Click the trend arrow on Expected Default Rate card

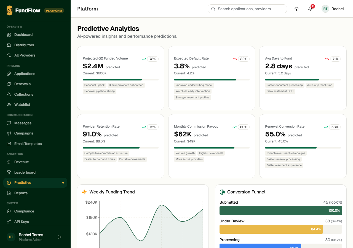[x=235, y=59]
